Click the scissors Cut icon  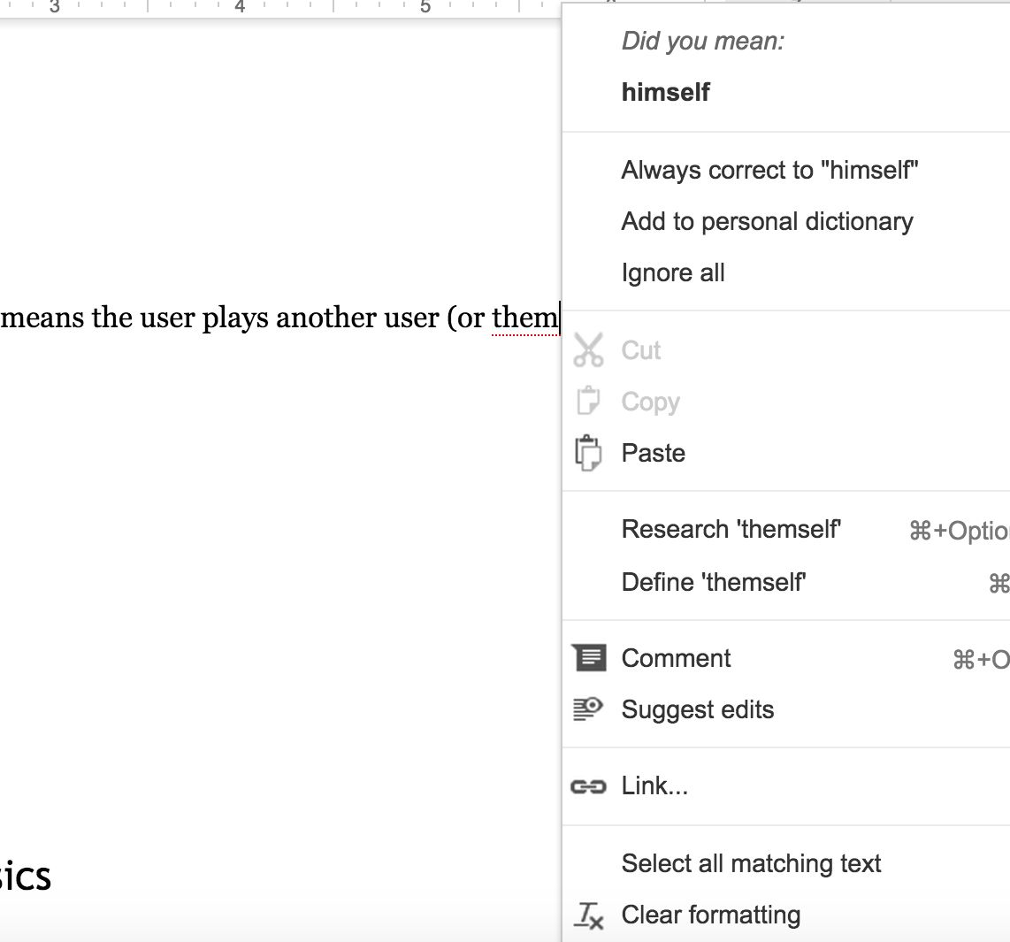click(588, 350)
